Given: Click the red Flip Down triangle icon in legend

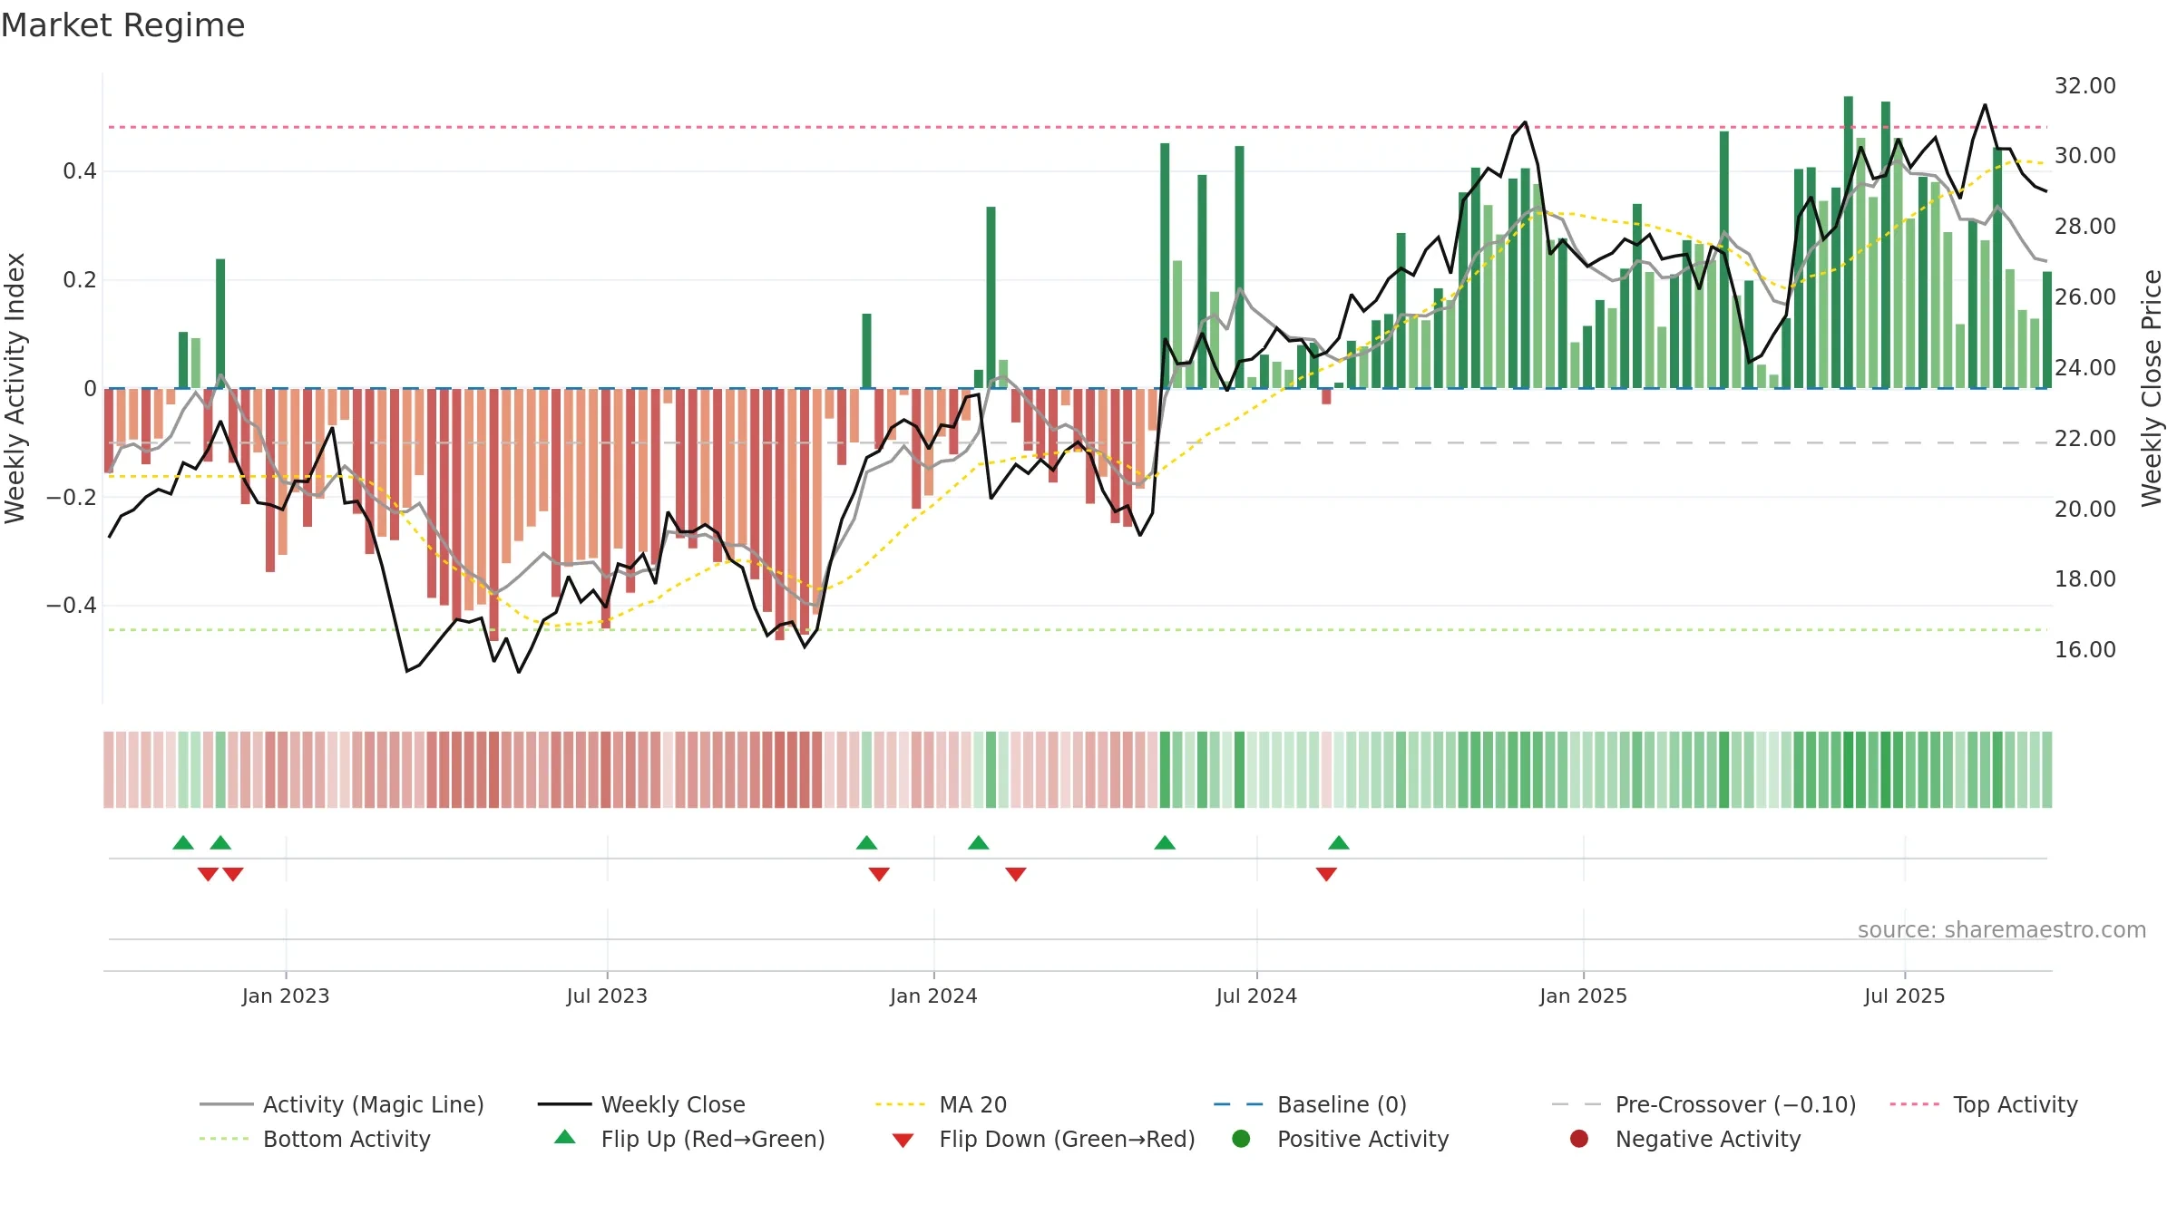Looking at the screenshot, I should (x=903, y=1141).
